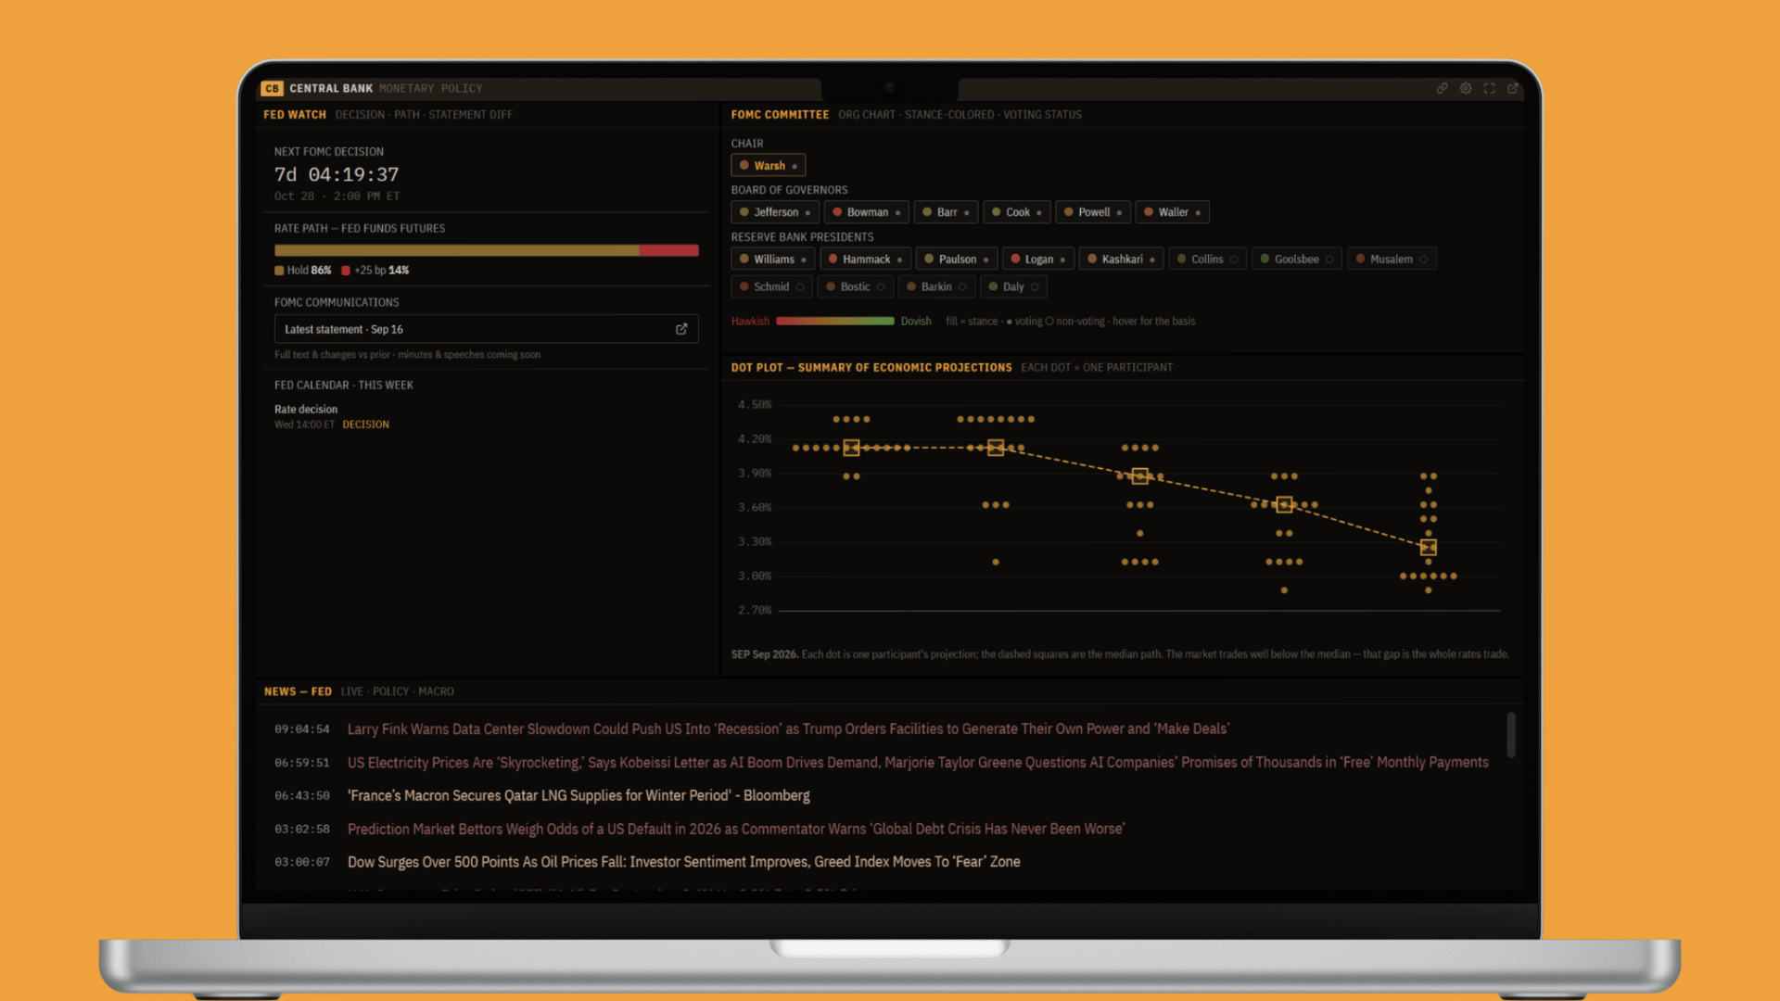This screenshot has height=1001, width=1780.
Task: Click the Latest statement Sep 16 field
Action: point(486,329)
